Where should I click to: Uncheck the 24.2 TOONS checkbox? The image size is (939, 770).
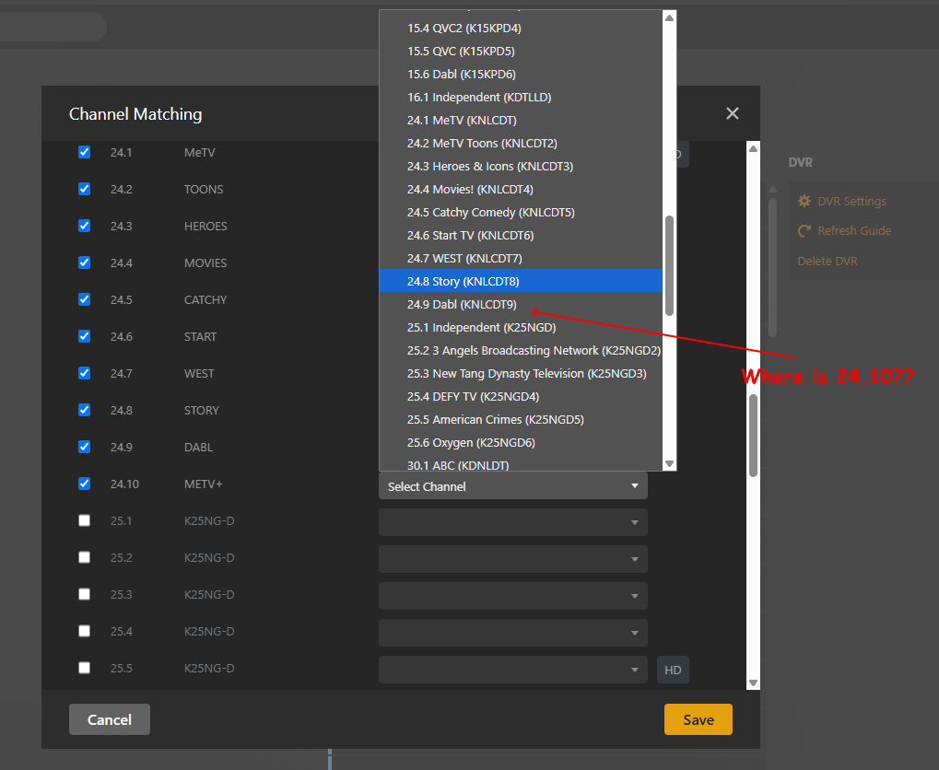click(85, 189)
